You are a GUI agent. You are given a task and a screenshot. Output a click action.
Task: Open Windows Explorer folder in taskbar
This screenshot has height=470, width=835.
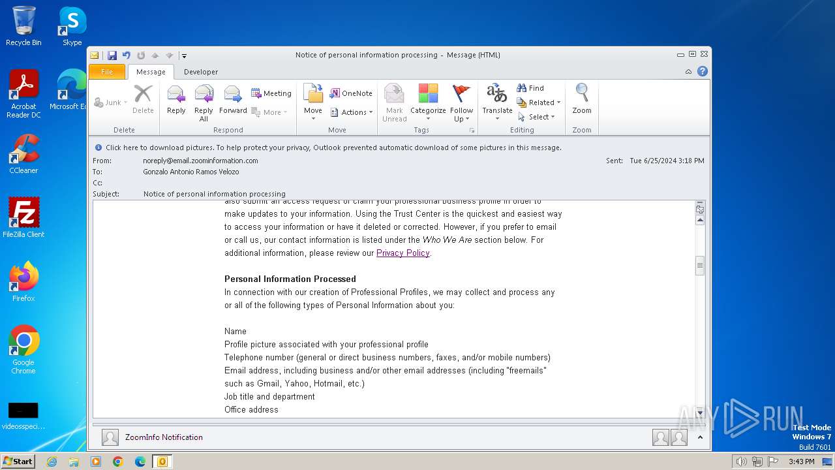pyautogui.click(x=74, y=462)
